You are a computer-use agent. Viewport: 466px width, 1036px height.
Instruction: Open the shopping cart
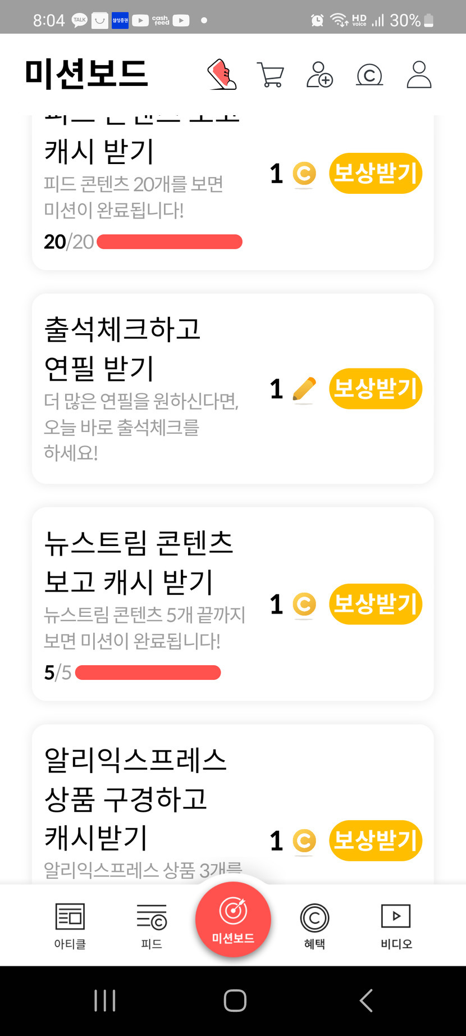[x=270, y=75]
